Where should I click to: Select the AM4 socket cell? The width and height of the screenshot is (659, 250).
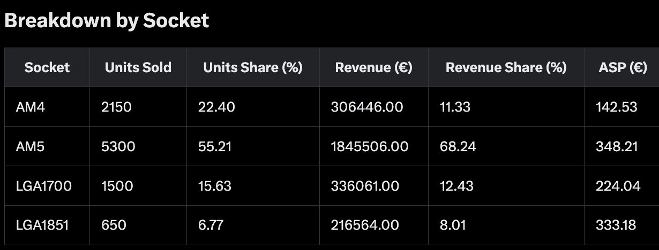click(x=47, y=107)
